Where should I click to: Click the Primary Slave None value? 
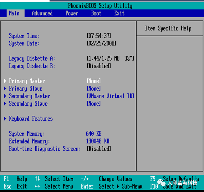tap(94, 88)
